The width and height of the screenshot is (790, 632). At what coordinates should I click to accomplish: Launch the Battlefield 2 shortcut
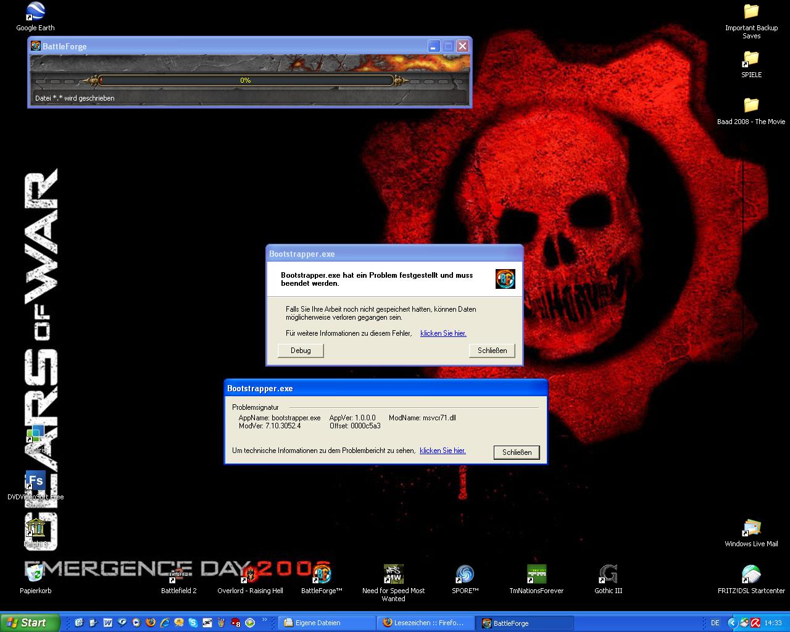pos(178,580)
